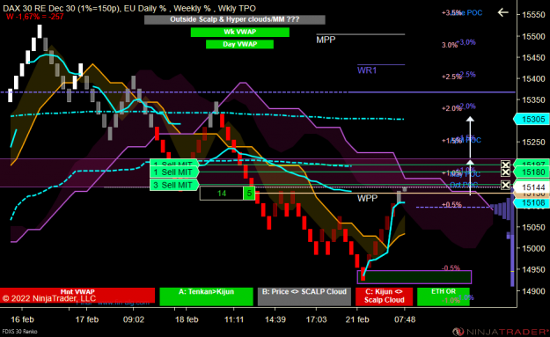
Task: Click the 18 feb date label
Action: [187, 319]
